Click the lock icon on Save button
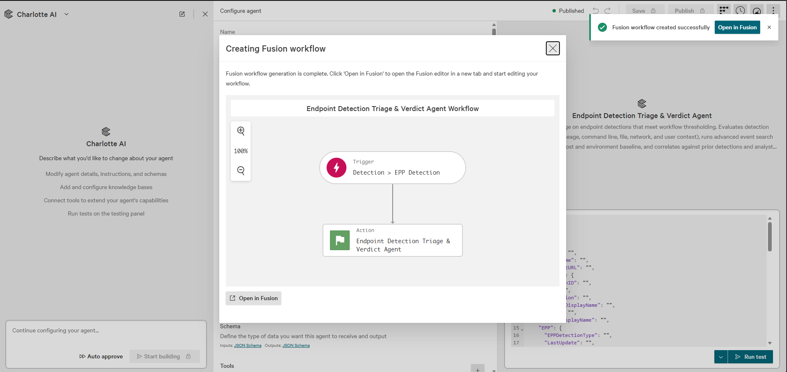787x372 pixels. coord(653,11)
